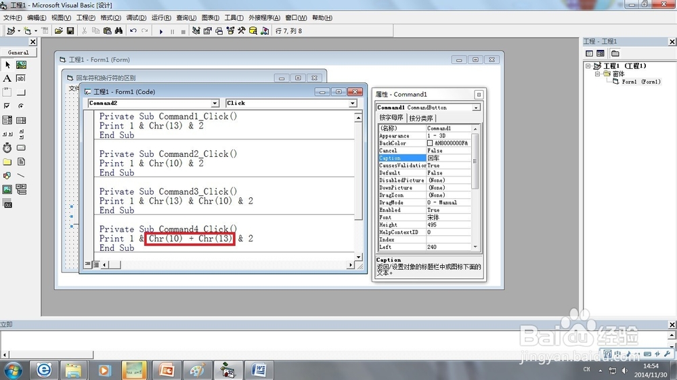Screen dimensions: 677x380
Task: Click Save Project toolbar icon
Action: click(70, 30)
